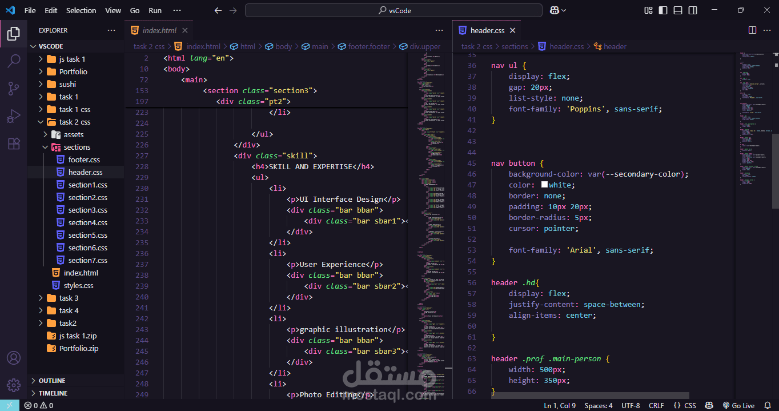Viewport: 779px width, 411px height.
Task: Show more menu items ellipsis
Action: (x=177, y=10)
